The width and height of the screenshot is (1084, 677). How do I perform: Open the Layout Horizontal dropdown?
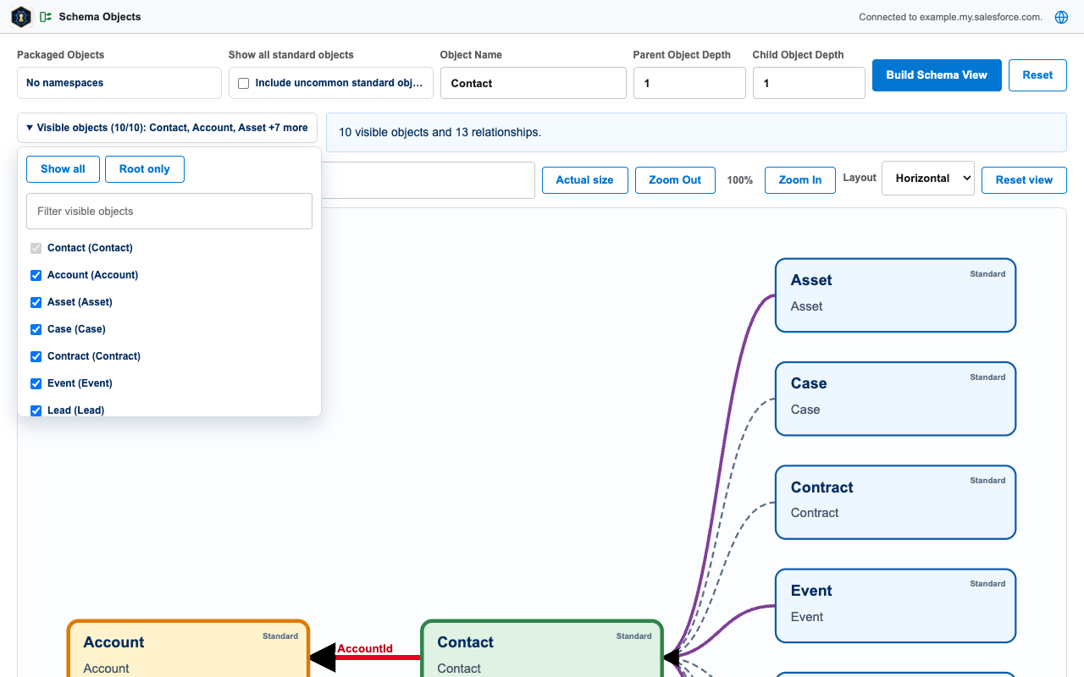(x=928, y=179)
